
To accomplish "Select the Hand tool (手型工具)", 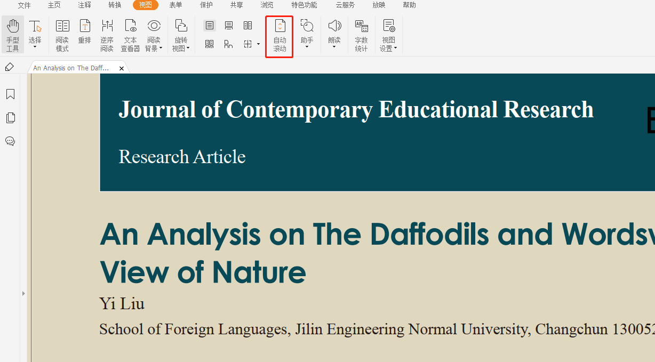I will coord(12,35).
